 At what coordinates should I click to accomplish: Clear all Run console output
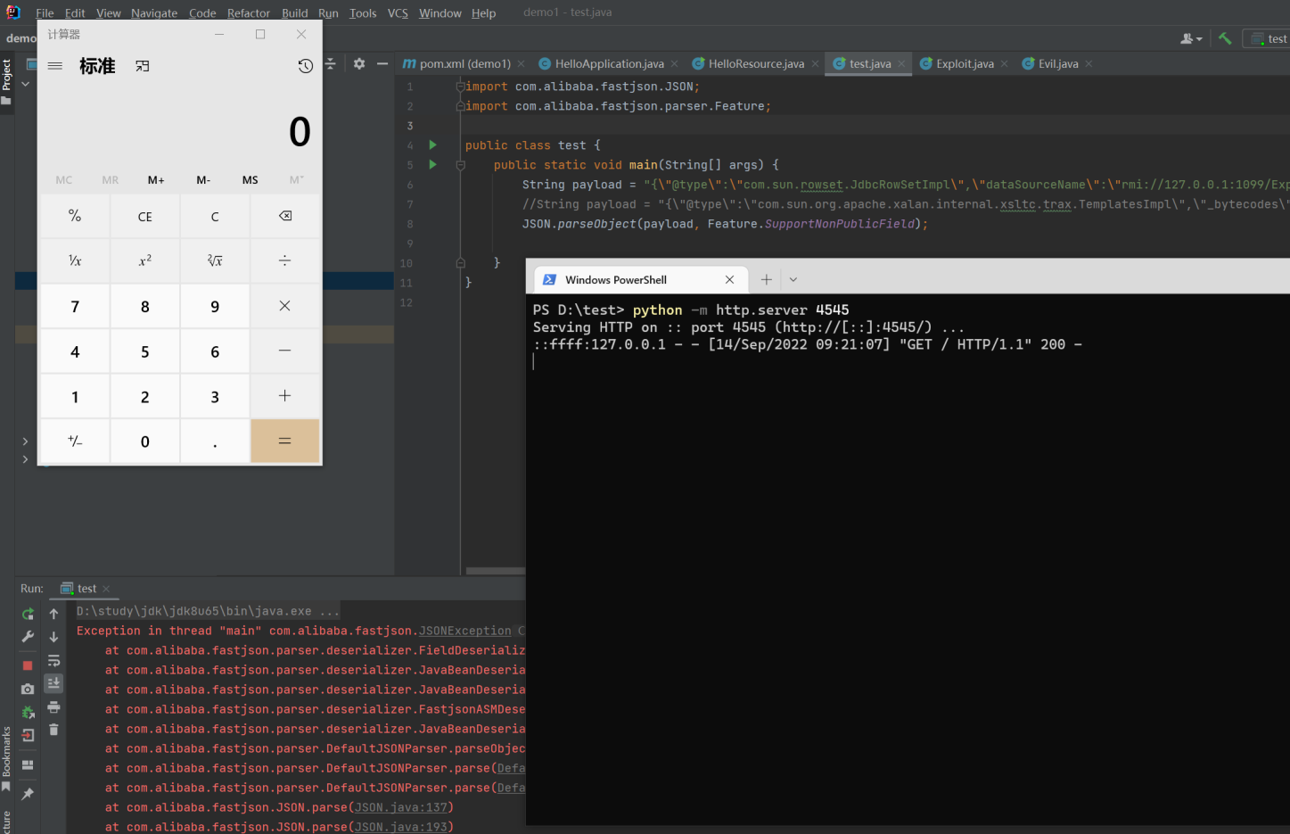click(x=53, y=730)
